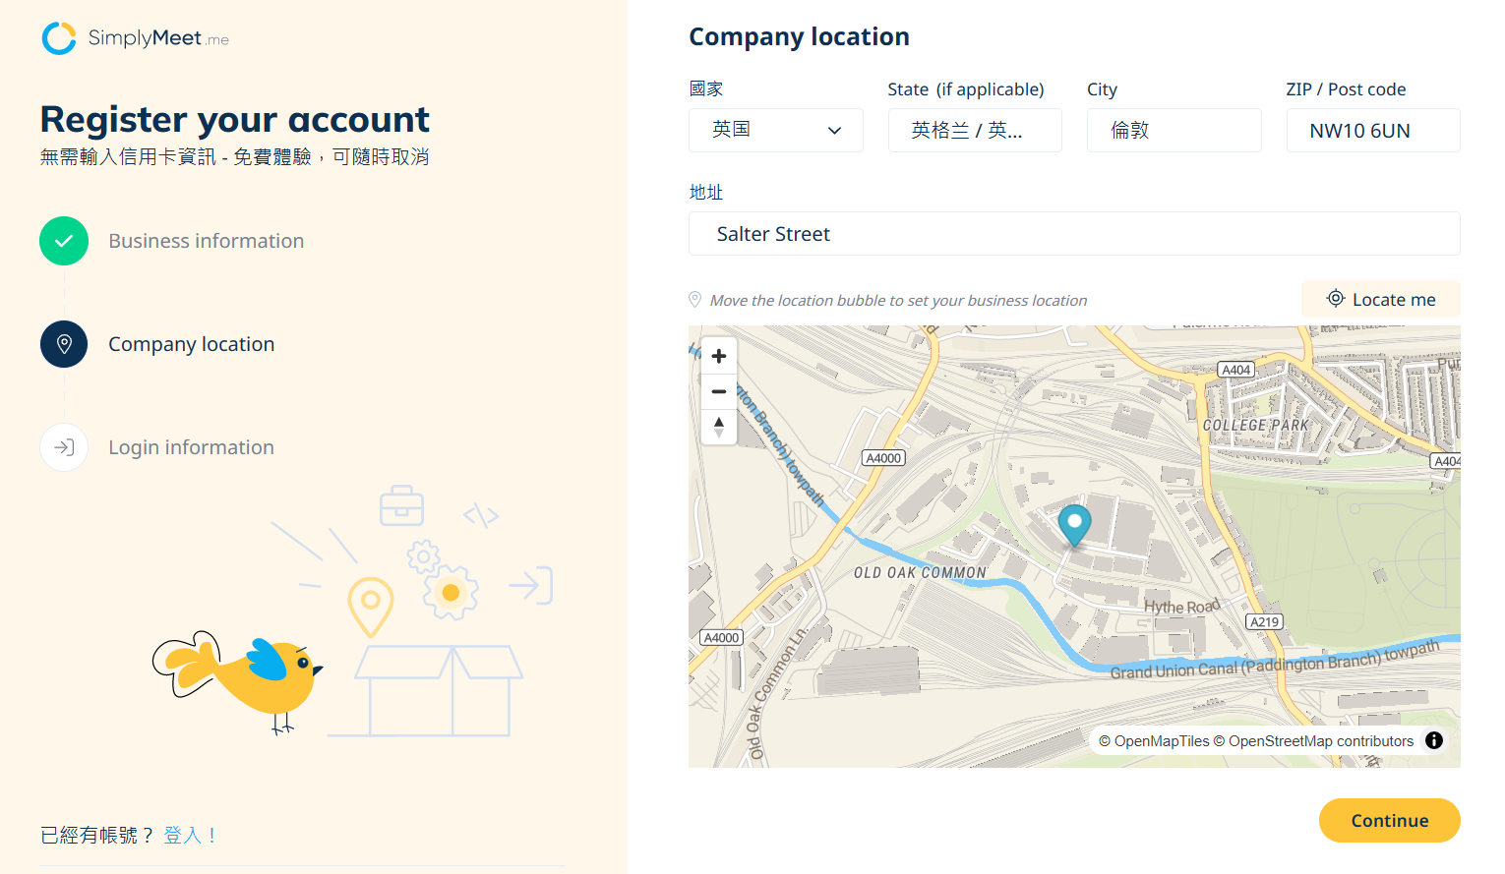Open the OpenMapTiles attribution link
This screenshot has width=1505, height=874.
click(1154, 741)
